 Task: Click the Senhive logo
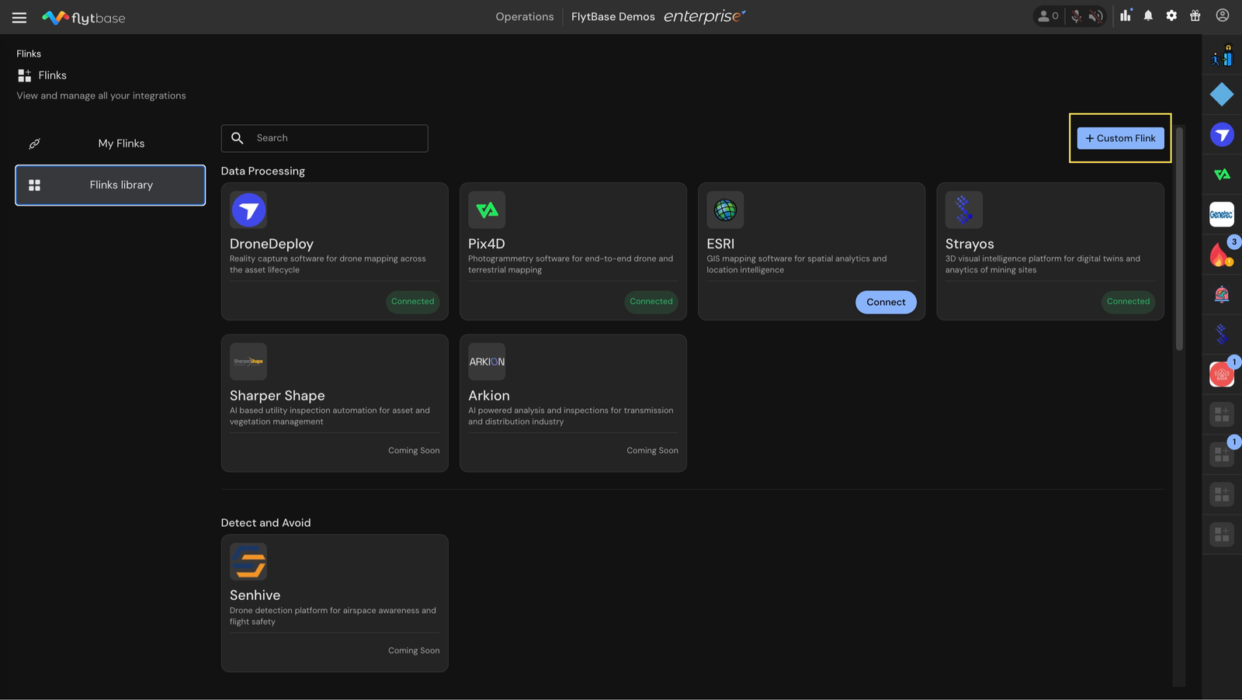pyautogui.click(x=248, y=561)
